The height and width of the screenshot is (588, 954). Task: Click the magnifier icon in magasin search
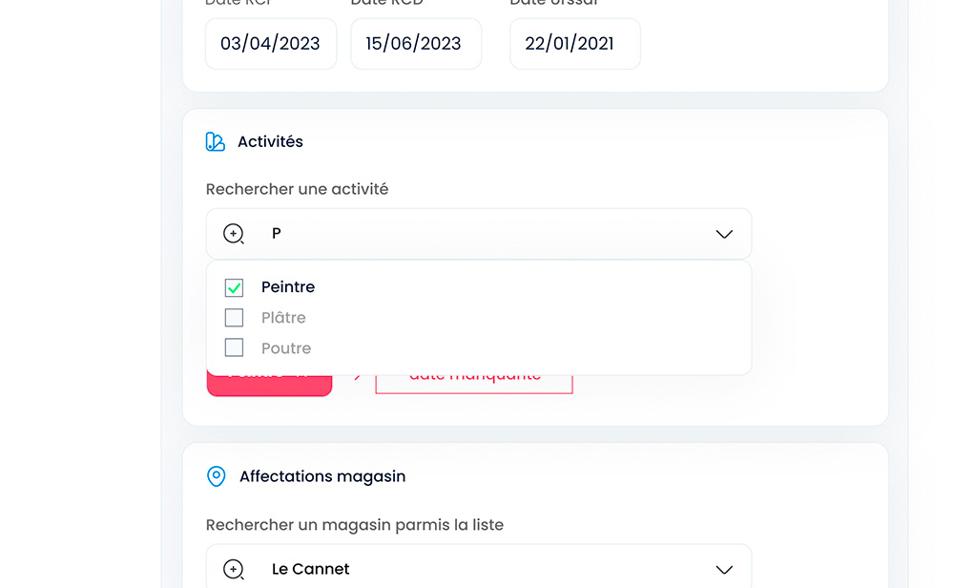pyautogui.click(x=234, y=570)
